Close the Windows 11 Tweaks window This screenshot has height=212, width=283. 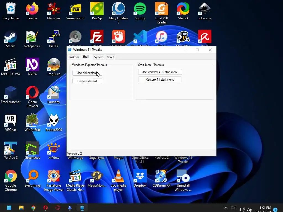click(x=210, y=50)
